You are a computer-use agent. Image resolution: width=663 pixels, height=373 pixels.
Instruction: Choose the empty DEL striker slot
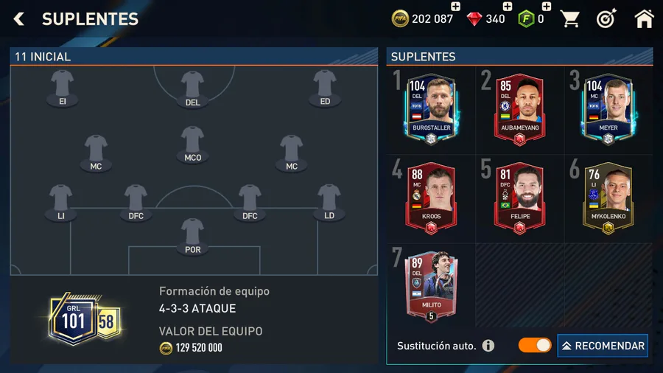coord(192,89)
